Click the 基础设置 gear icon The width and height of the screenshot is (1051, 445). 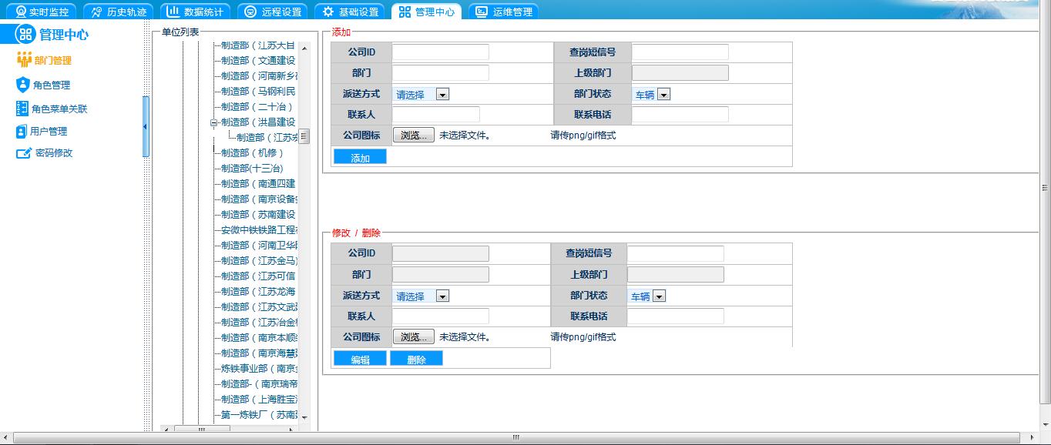328,12
